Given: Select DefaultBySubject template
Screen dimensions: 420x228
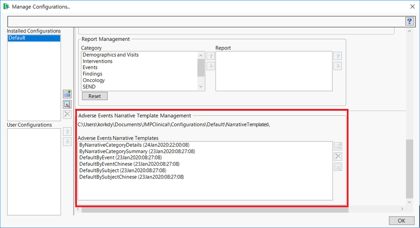Looking at the screenshot, I should coord(123,170).
